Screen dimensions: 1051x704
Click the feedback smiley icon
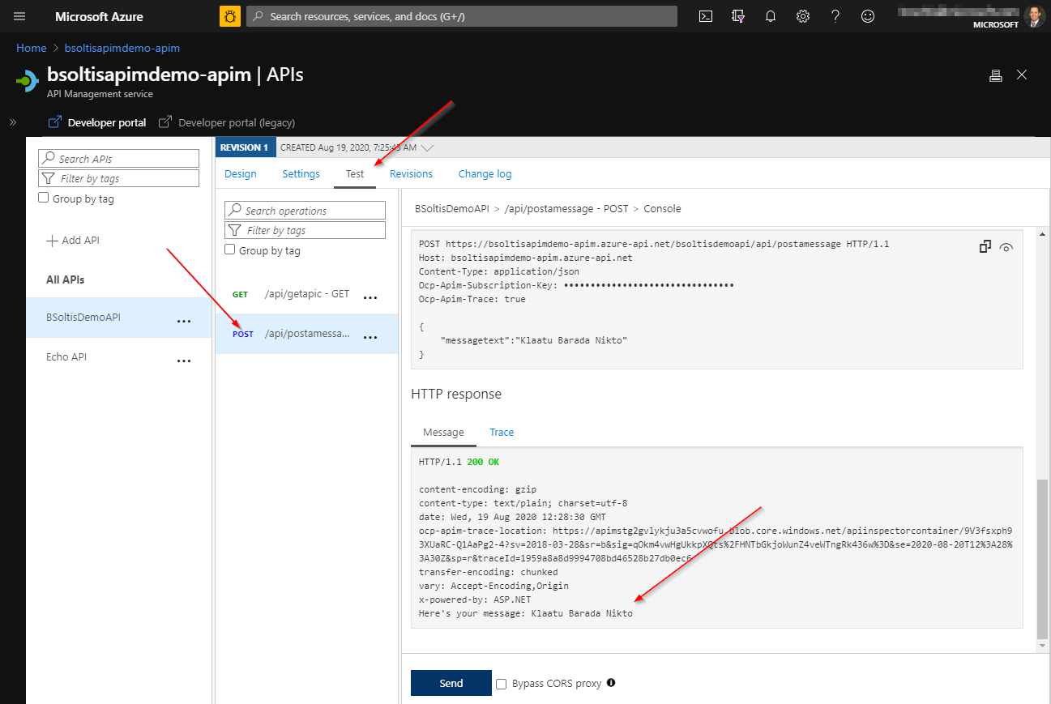[x=867, y=16]
